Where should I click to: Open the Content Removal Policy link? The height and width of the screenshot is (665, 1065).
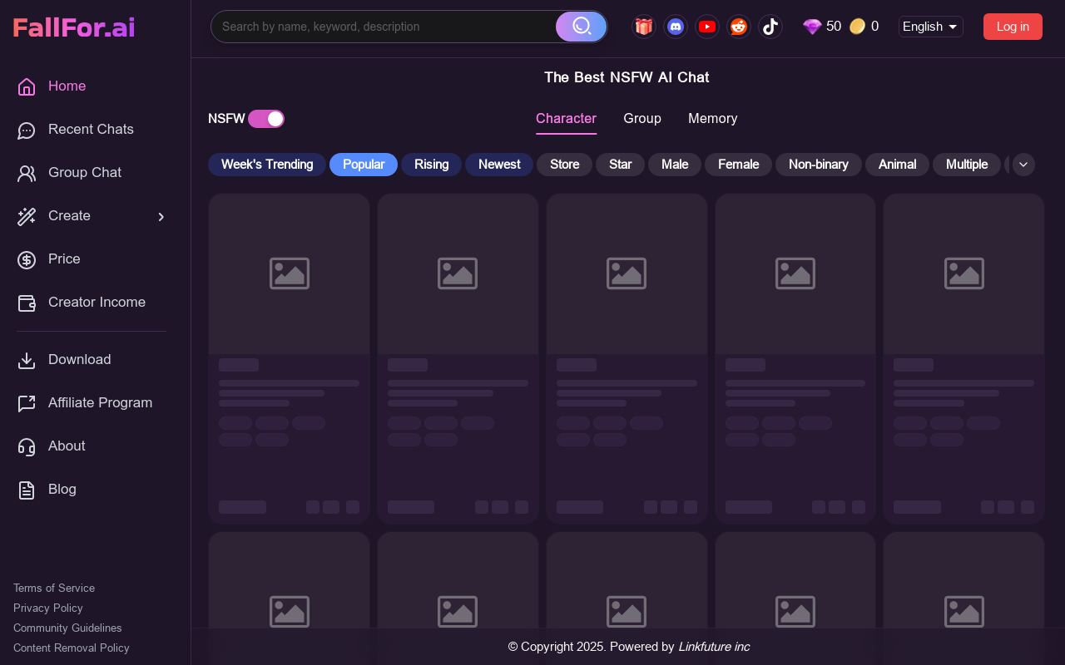(72, 648)
